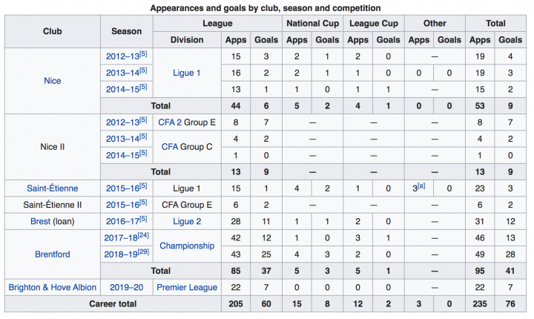534x319 pixels.
Task: Open the Saint-Étienne club link
Action: point(53,188)
